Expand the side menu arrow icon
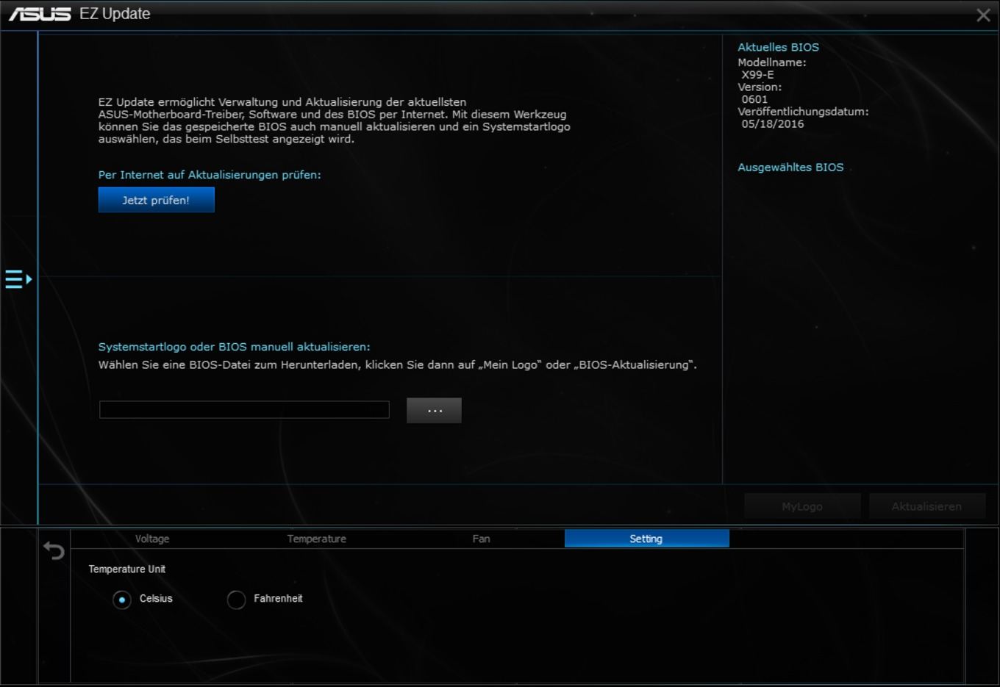 (x=18, y=279)
